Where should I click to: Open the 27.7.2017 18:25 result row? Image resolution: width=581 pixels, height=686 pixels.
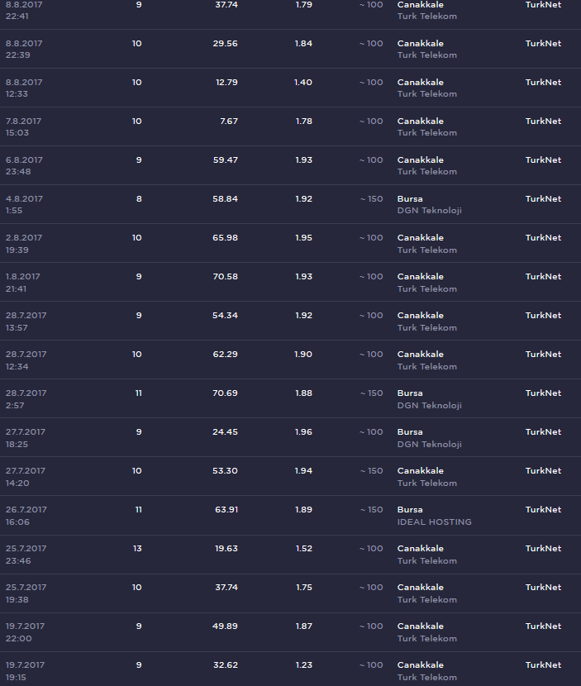coord(291,437)
